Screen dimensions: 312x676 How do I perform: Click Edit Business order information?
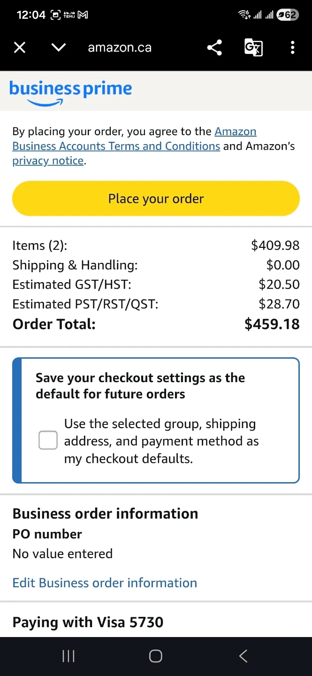[105, 583]
